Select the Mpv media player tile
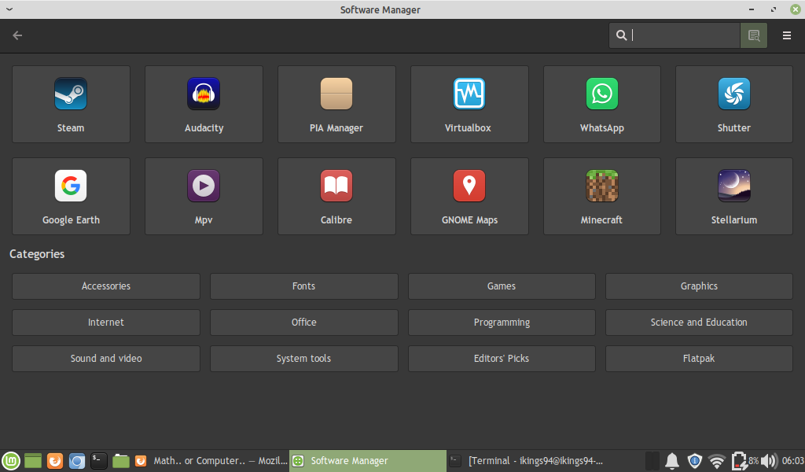This screenshot has height=472, width=805. (204, 196)
